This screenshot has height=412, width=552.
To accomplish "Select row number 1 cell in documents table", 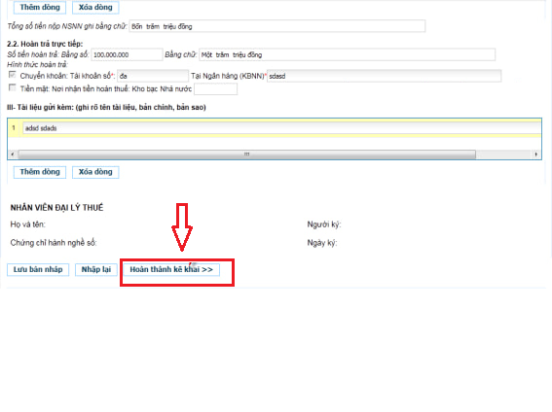I will tap(14, 128).
